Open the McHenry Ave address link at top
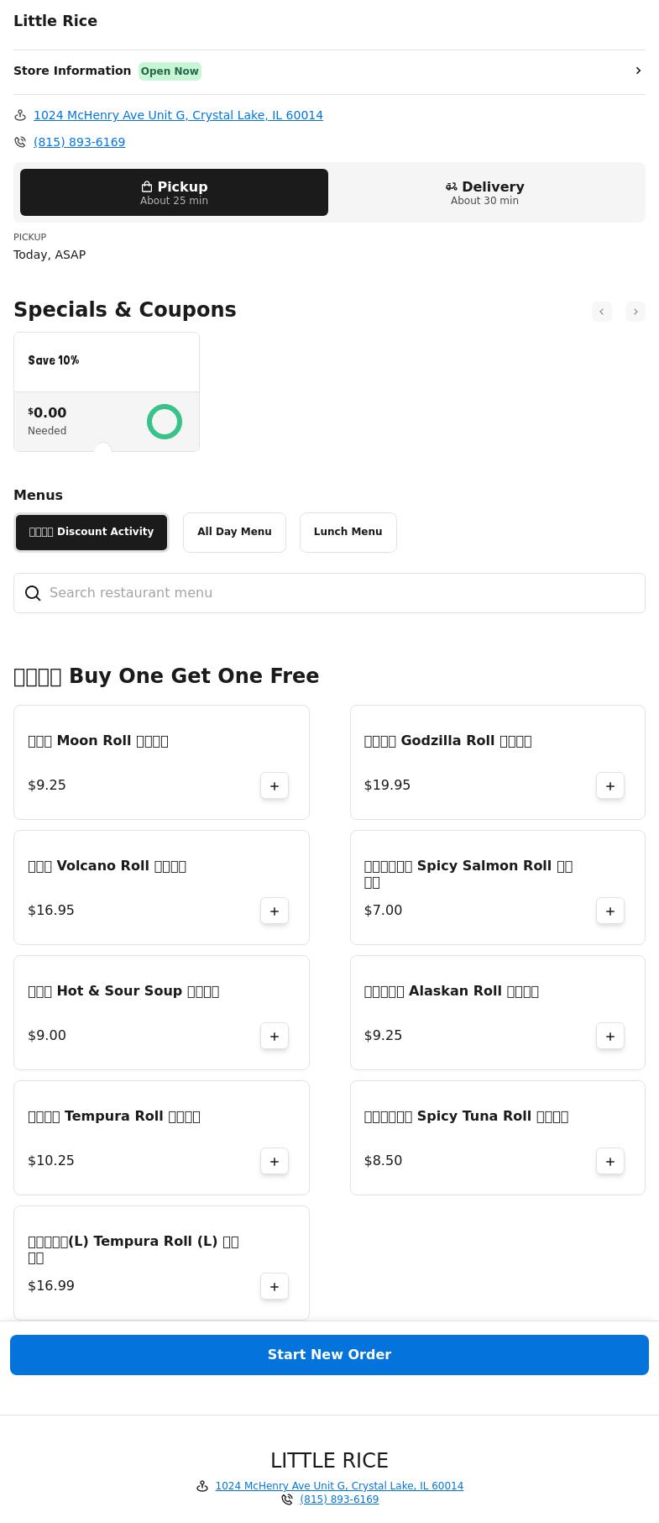Image resolution: width=659 pixels, height=1523 pixels. coord(178,115)
